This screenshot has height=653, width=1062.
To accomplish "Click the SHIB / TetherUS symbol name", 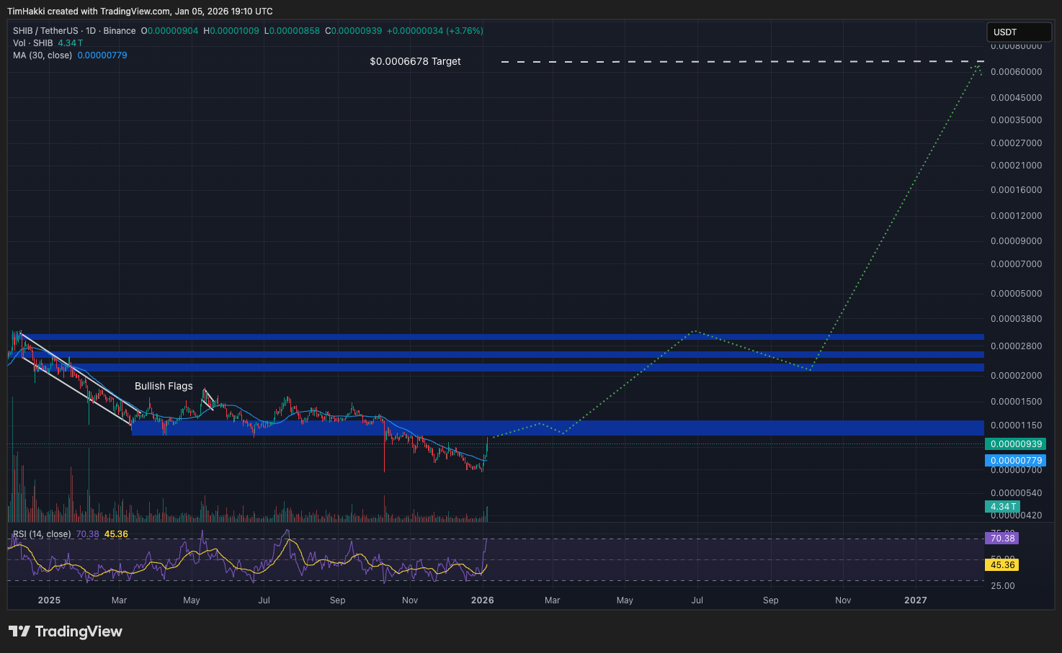I will tap(45, 31).
